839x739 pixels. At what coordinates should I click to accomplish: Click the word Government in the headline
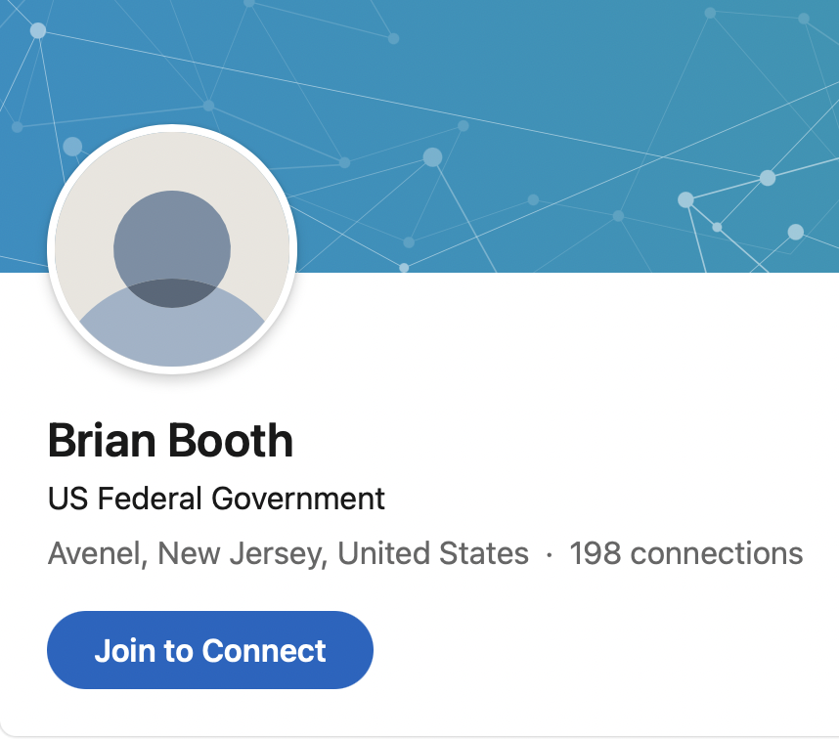click(298, 499)
